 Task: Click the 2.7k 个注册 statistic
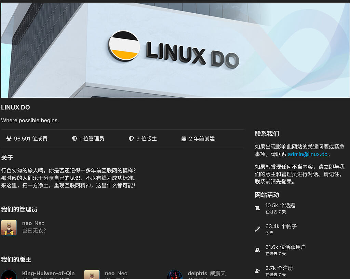pos(279,268)
